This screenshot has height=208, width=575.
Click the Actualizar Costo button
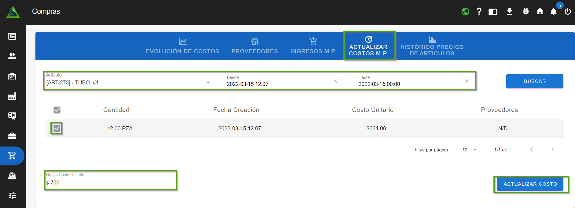coord(530,184)
